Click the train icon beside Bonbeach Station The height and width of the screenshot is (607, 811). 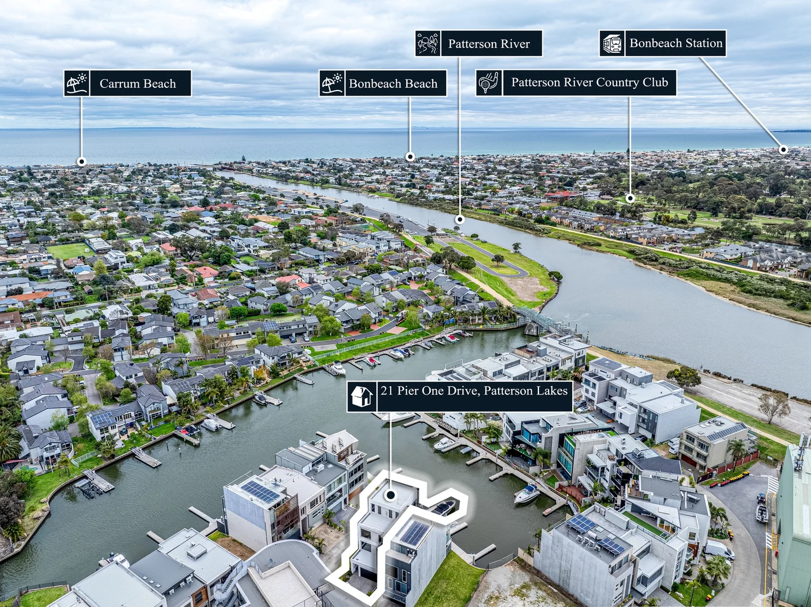pyautogui.click(x=612, y=43)
